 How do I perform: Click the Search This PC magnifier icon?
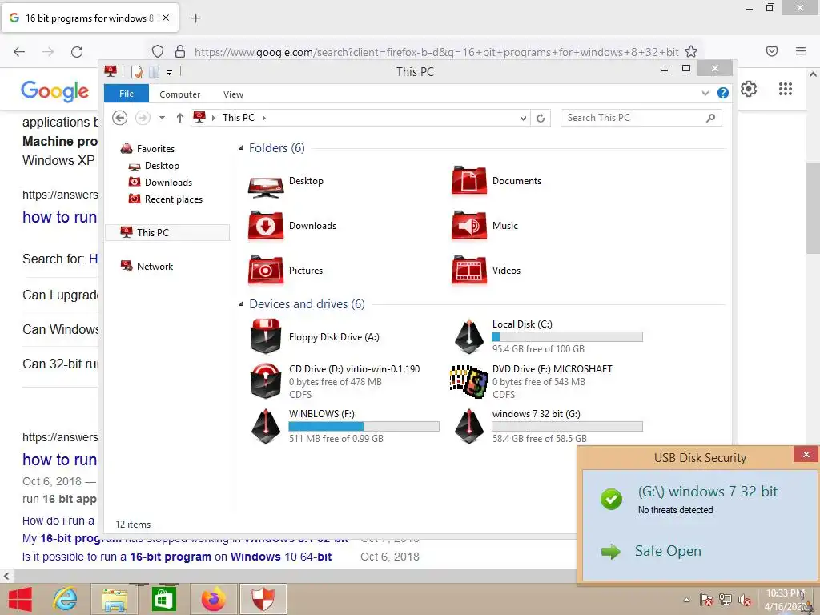(x=710, y=119)
